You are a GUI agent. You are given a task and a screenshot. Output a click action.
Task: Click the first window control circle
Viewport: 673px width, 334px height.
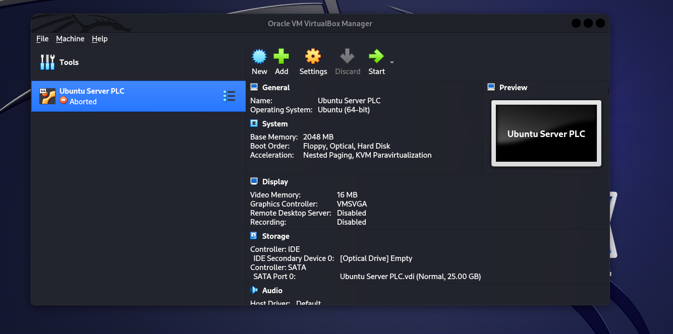576,23
